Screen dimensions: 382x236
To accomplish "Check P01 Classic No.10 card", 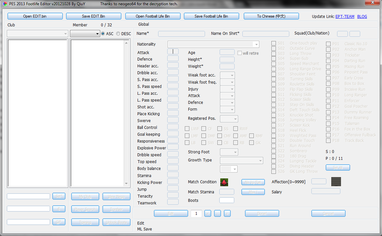I will point(328,44).
